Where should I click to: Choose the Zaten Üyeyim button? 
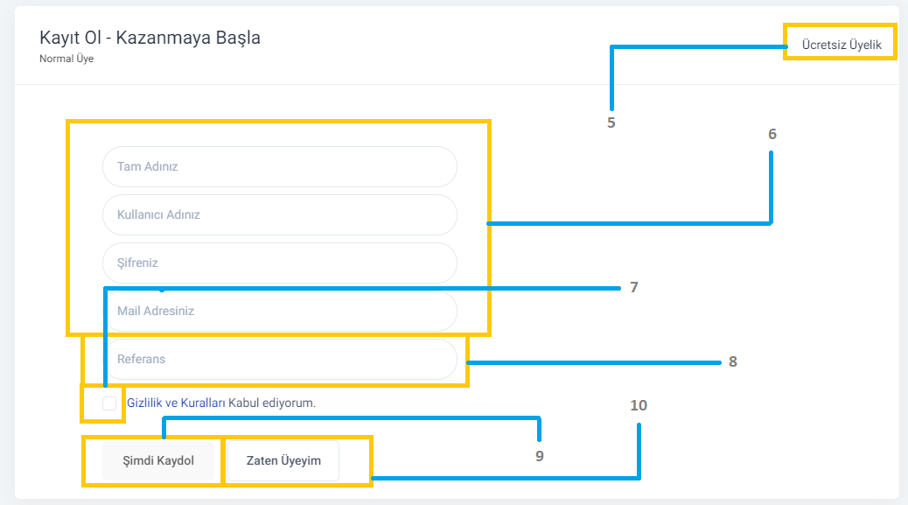tap(283, 461)
